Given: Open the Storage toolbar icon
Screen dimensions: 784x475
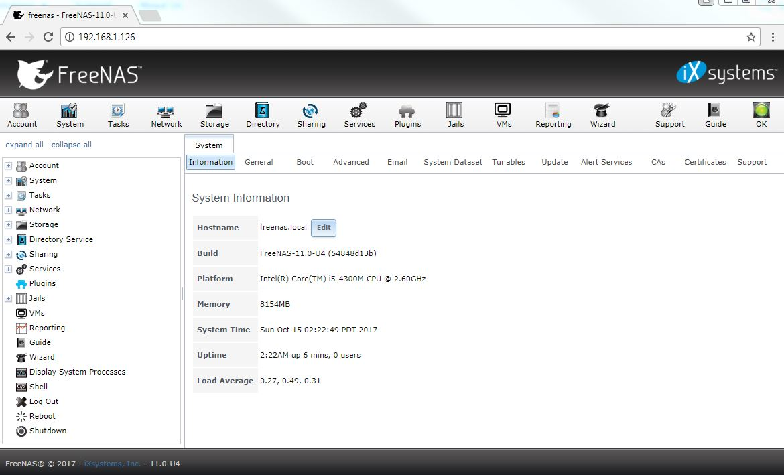Looking at the screenshot, I should coord(214,115).
